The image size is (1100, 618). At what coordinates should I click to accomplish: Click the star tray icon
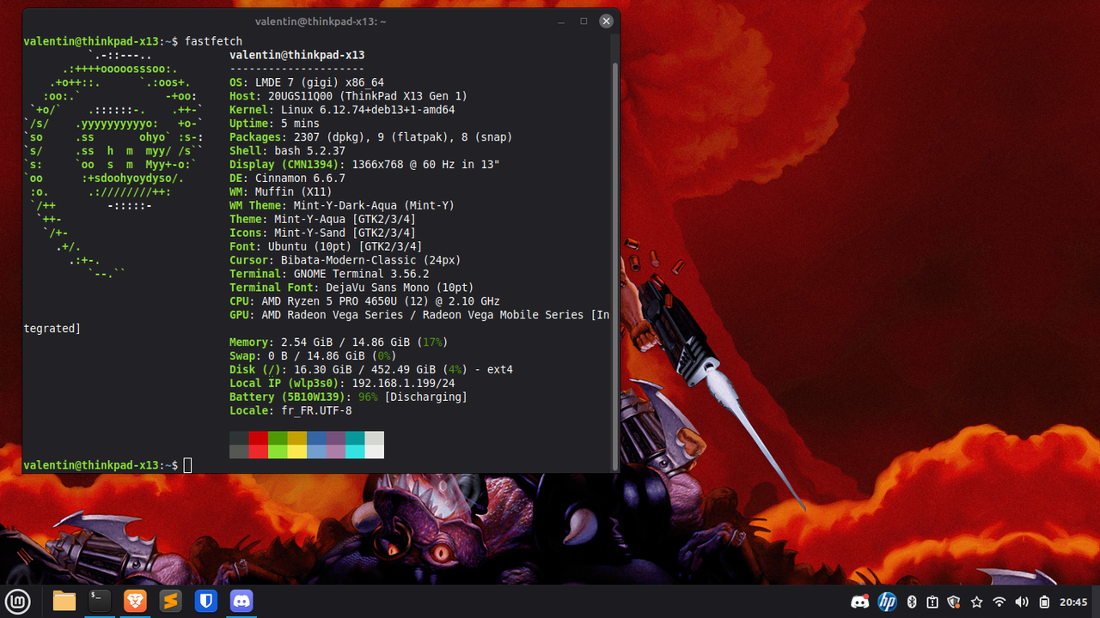[976, 602]
